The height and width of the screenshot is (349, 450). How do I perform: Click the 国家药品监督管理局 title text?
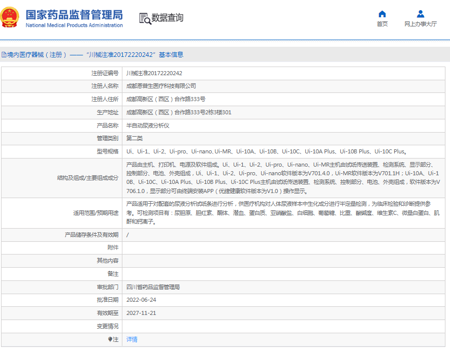tap(74, 14)
